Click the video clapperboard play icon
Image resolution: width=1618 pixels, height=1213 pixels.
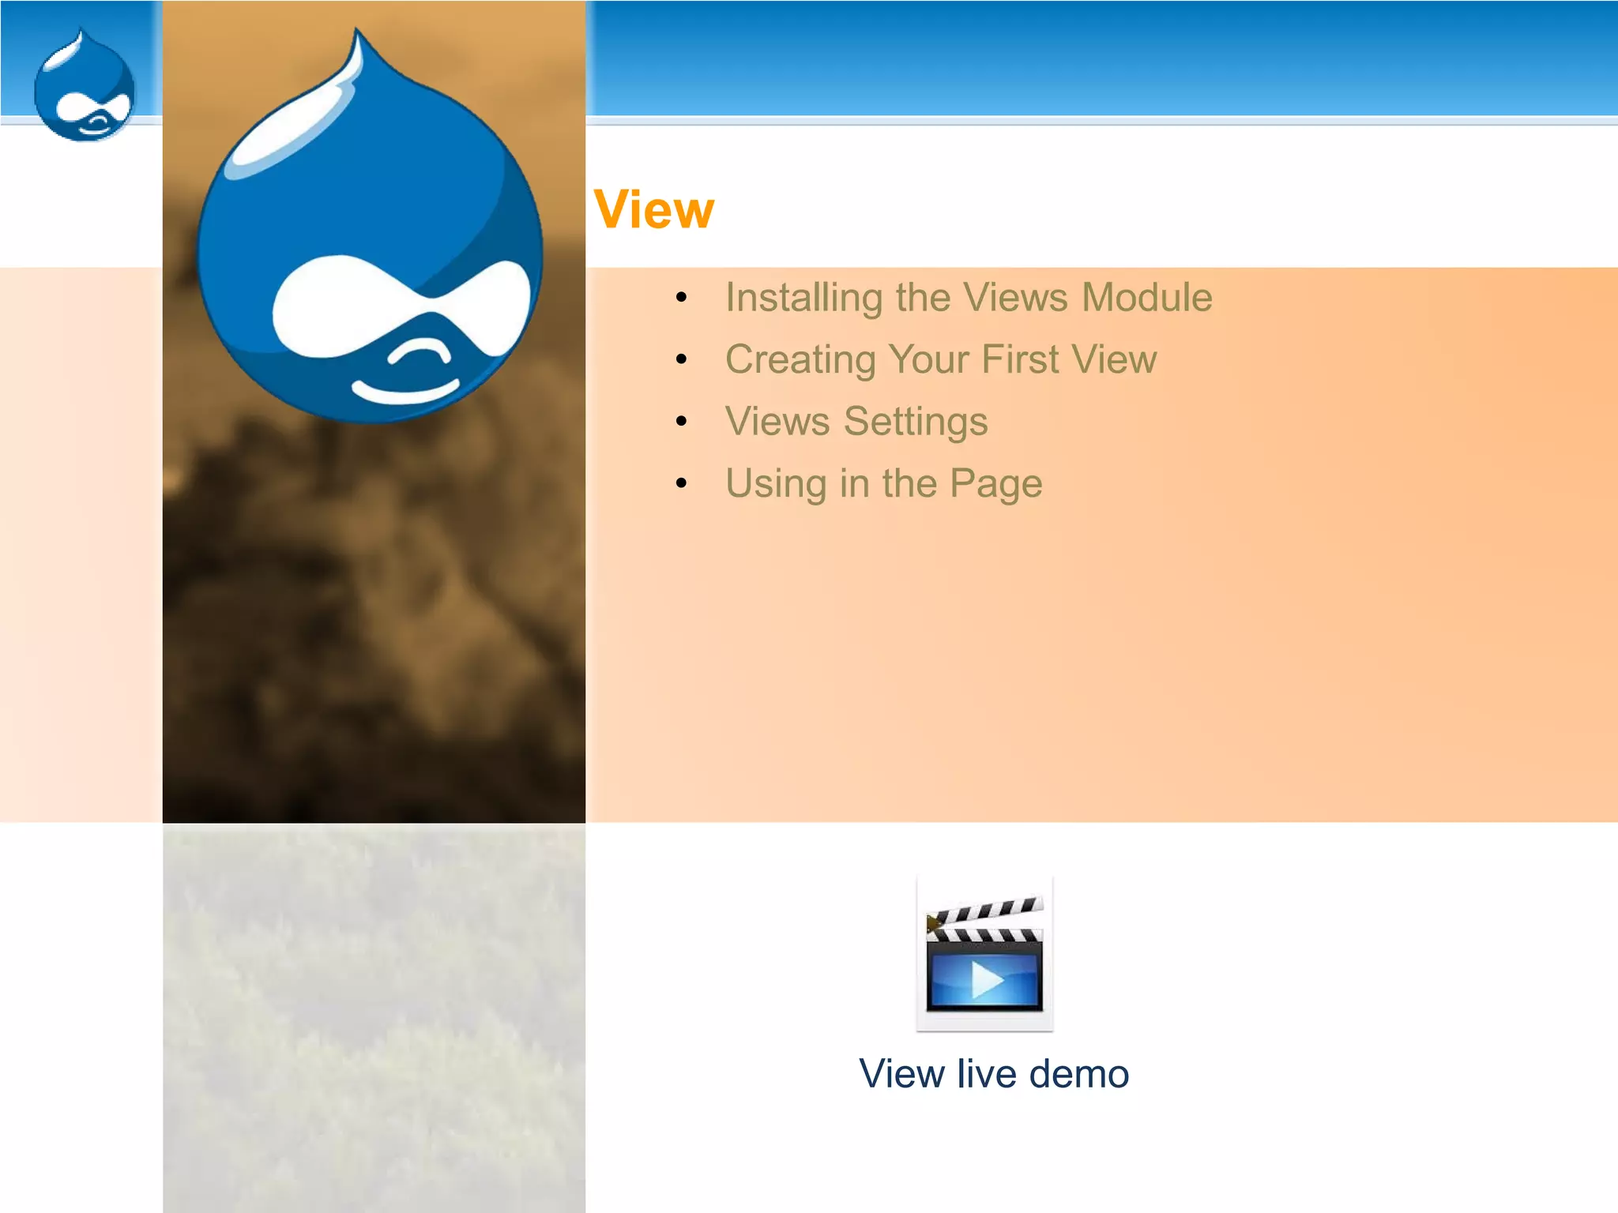click(x=984, y=953)
